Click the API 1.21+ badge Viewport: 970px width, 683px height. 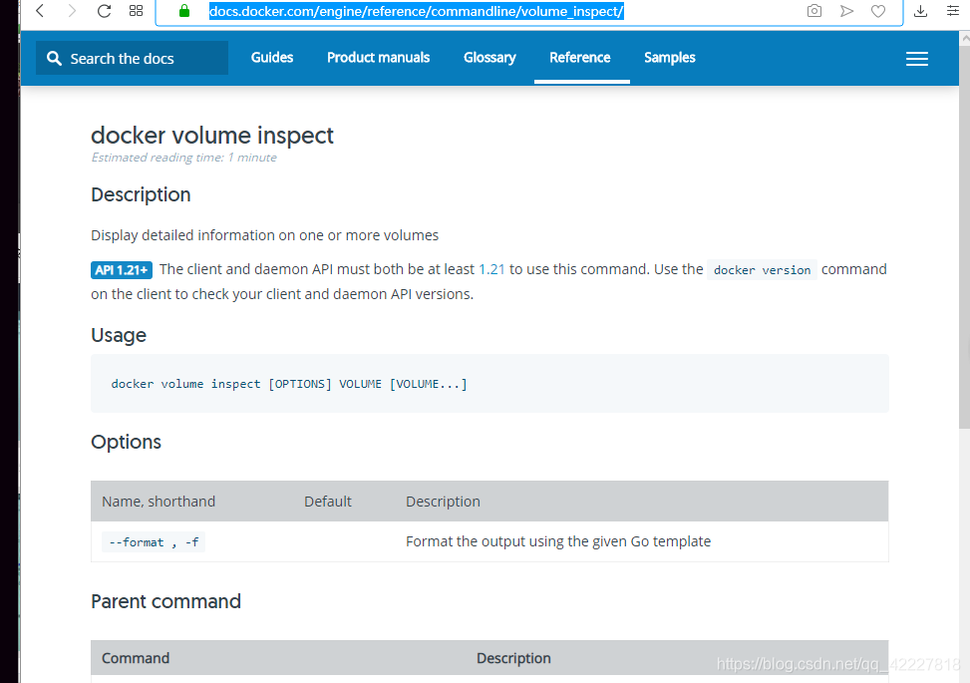point(122,270)
